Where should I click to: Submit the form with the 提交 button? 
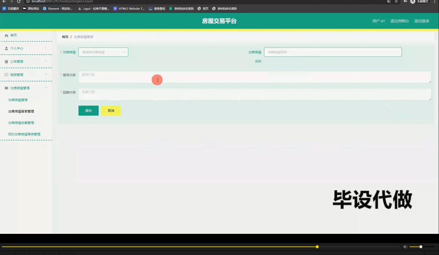tap(88, 110)
